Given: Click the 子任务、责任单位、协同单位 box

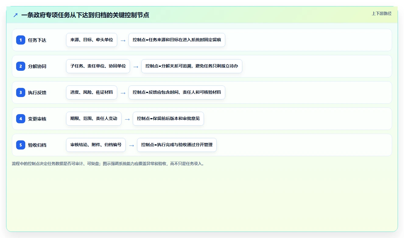Looking at the screenshot, I should click(98, 66).
